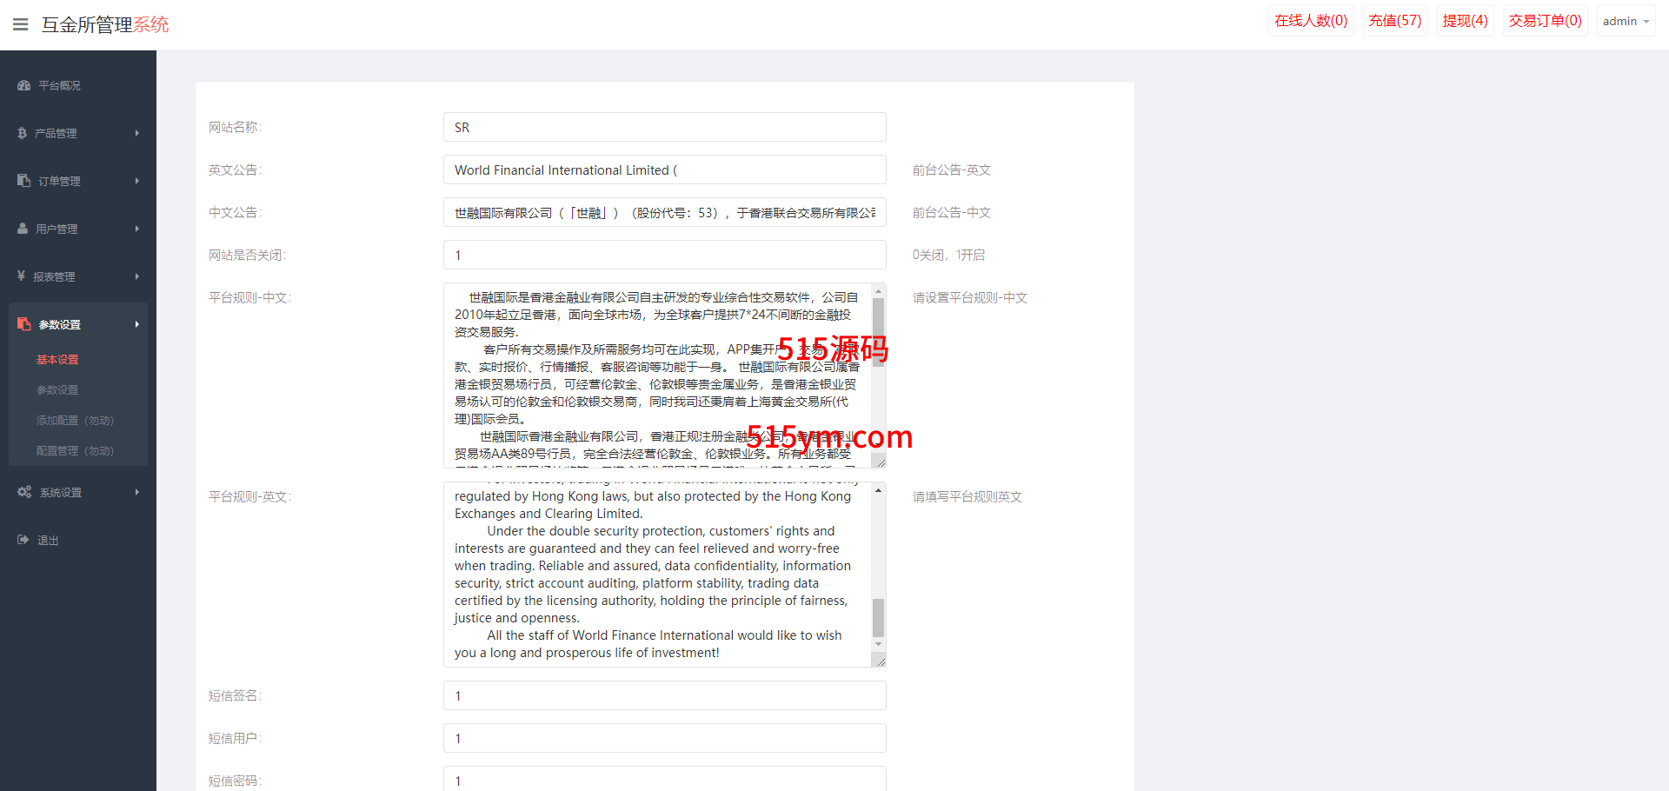Click the 平台规则-英文 textarea scrollbar thumb

878,617
